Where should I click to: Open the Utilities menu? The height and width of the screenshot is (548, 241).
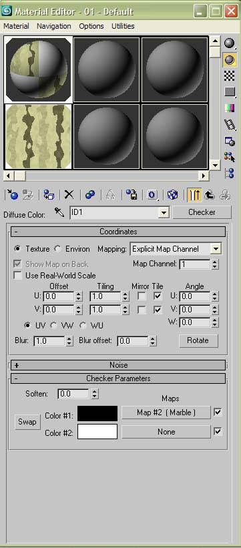click(x=123, y=26)
